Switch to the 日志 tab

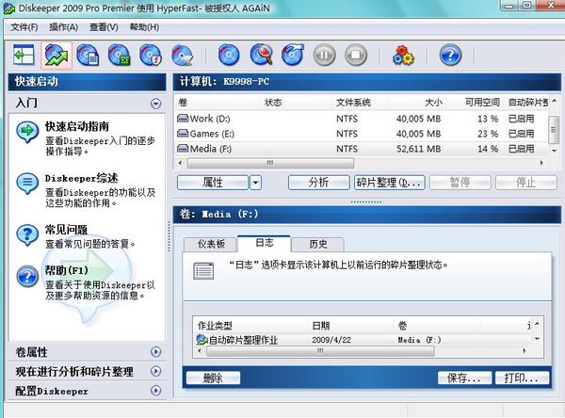click(x=264, y=243)
